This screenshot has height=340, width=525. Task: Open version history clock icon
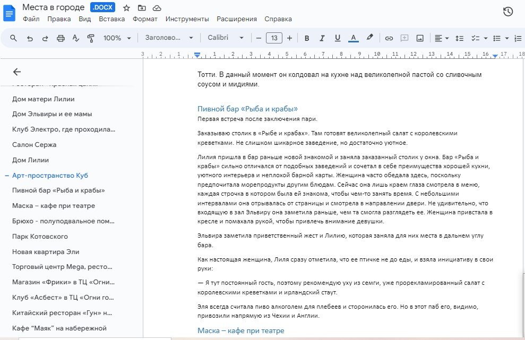click(x=508, y=11)
